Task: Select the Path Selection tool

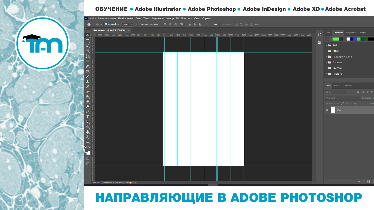Action: (x=87, y=122)
